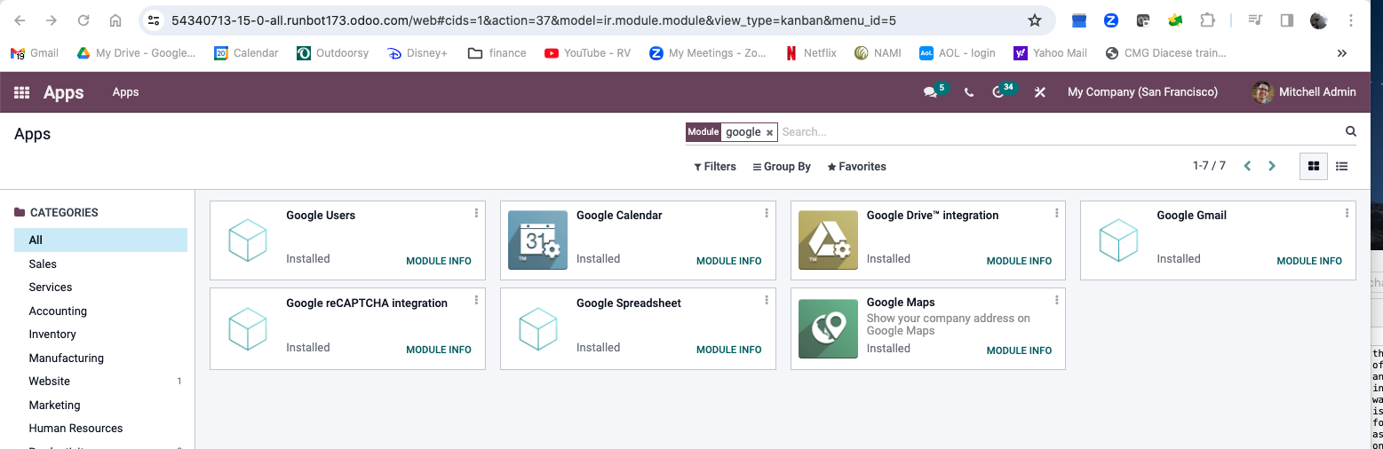Open the browser extensions puzzle icon
Viewport: 1383px width, 449px height.
tap(1207, 20)
